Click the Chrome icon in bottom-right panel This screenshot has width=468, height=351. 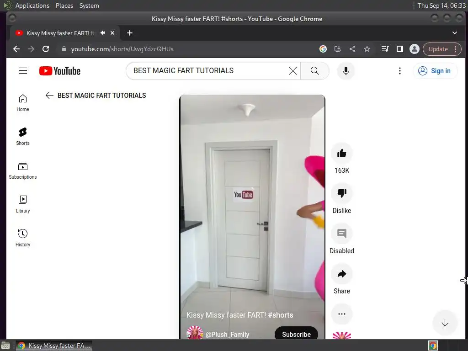[433, 346]
